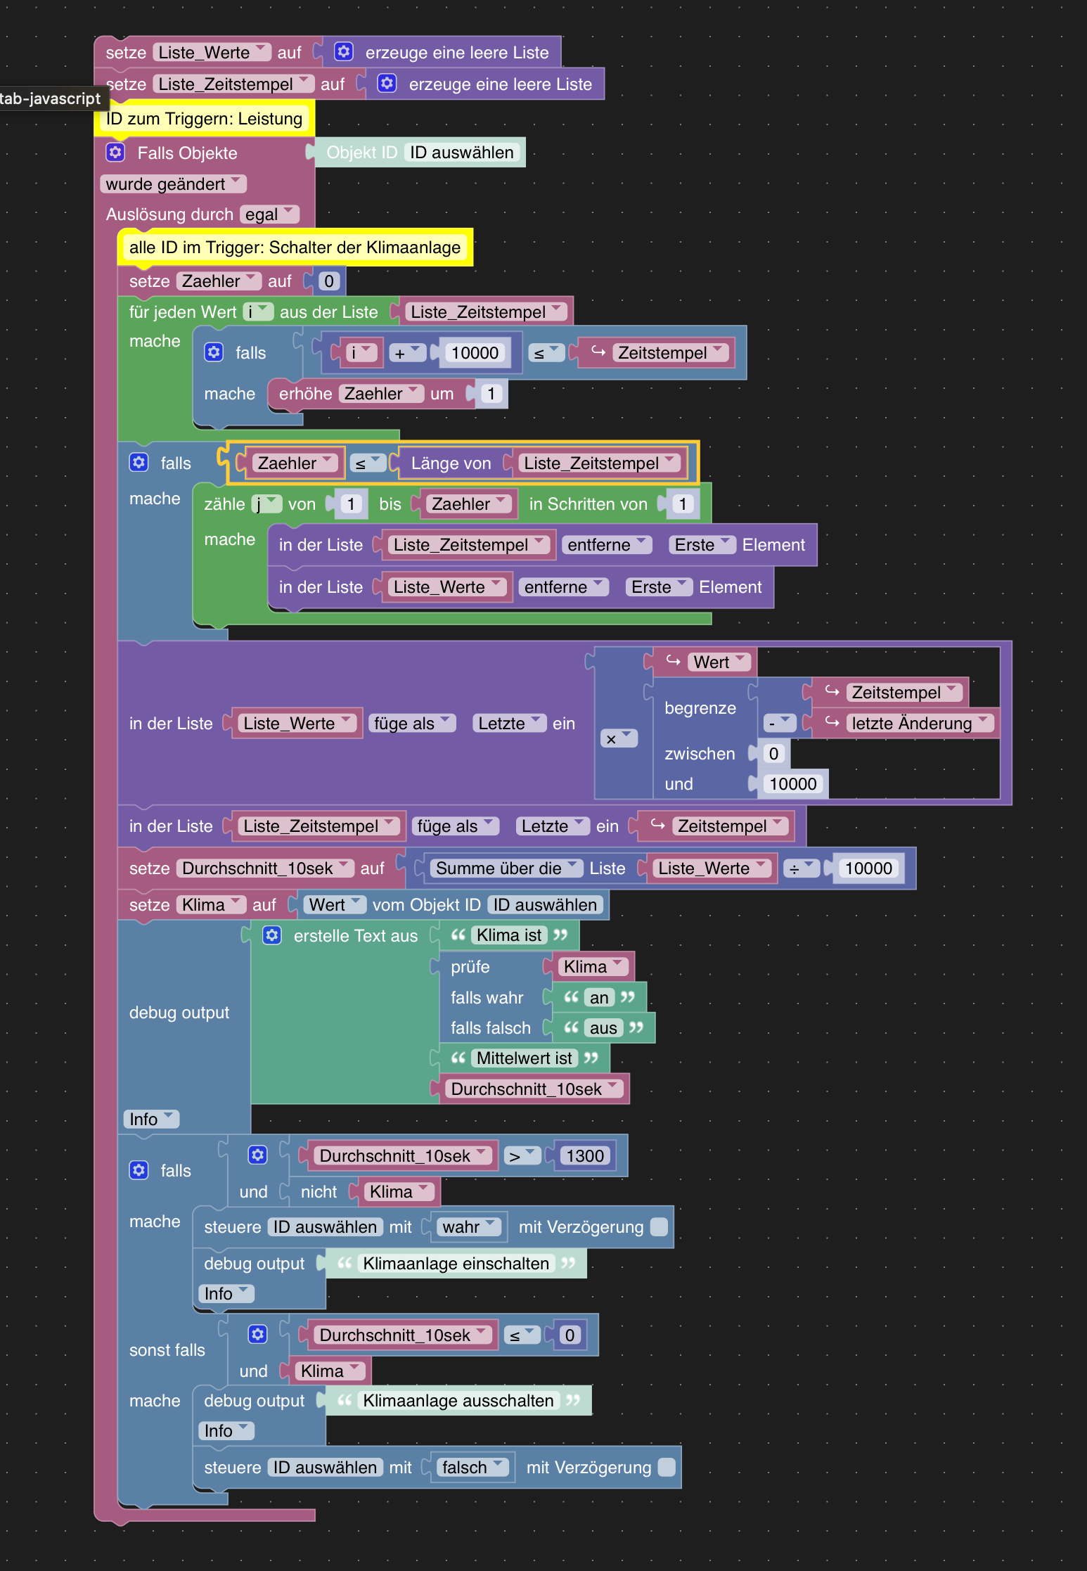Click 'ID auswählen' after 'Wert vom Objekt ID'
This screenshot has height=1571, width=1087.
coord(545,904)
